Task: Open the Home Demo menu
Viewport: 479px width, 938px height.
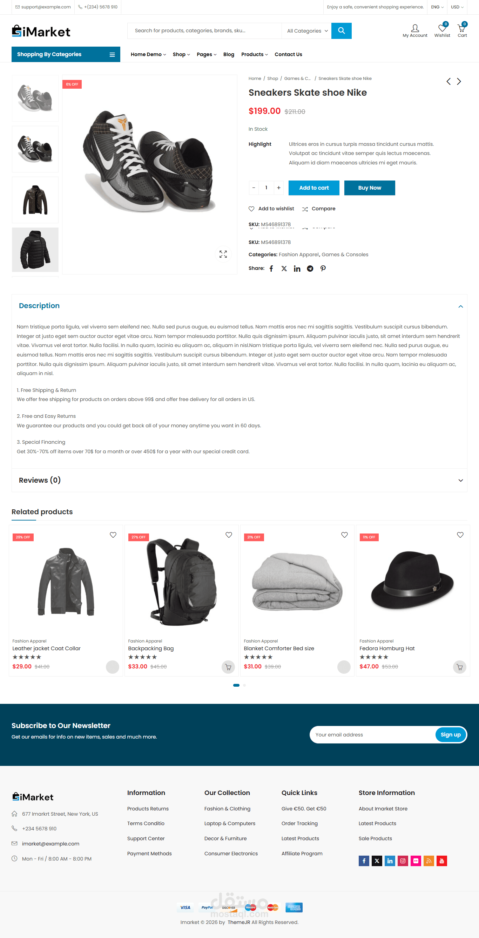Action: [x=148, y=54]
